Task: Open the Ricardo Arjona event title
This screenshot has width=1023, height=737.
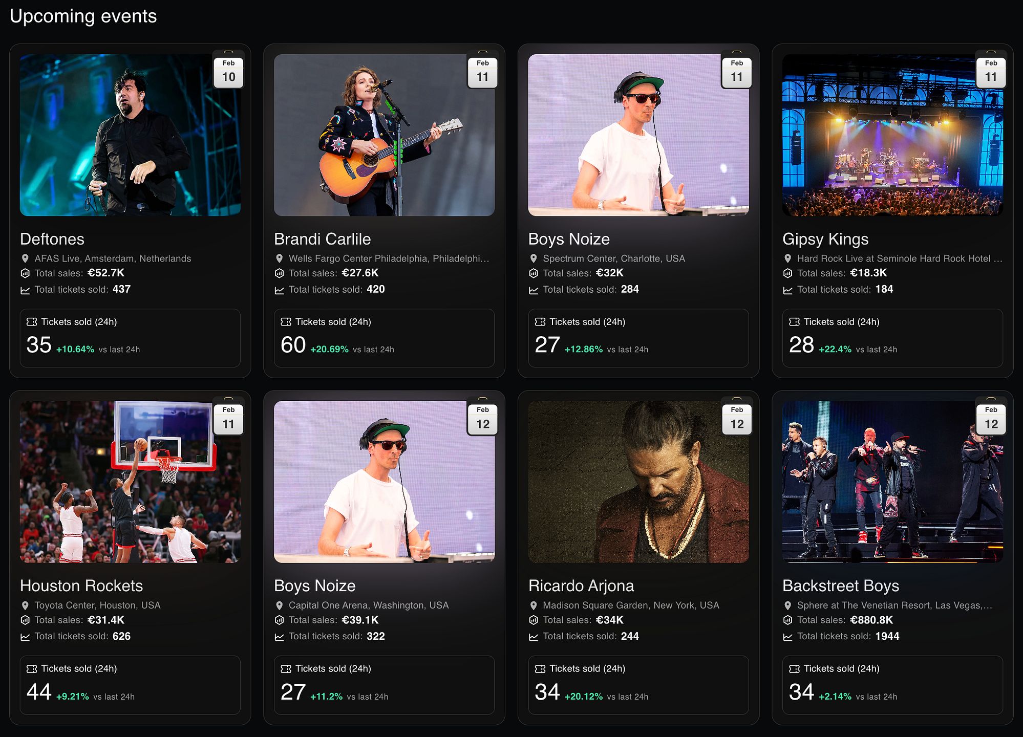Action: (581, 586)
